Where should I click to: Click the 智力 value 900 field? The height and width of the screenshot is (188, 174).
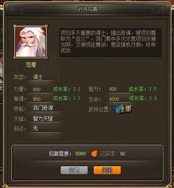tap(113, 89)
